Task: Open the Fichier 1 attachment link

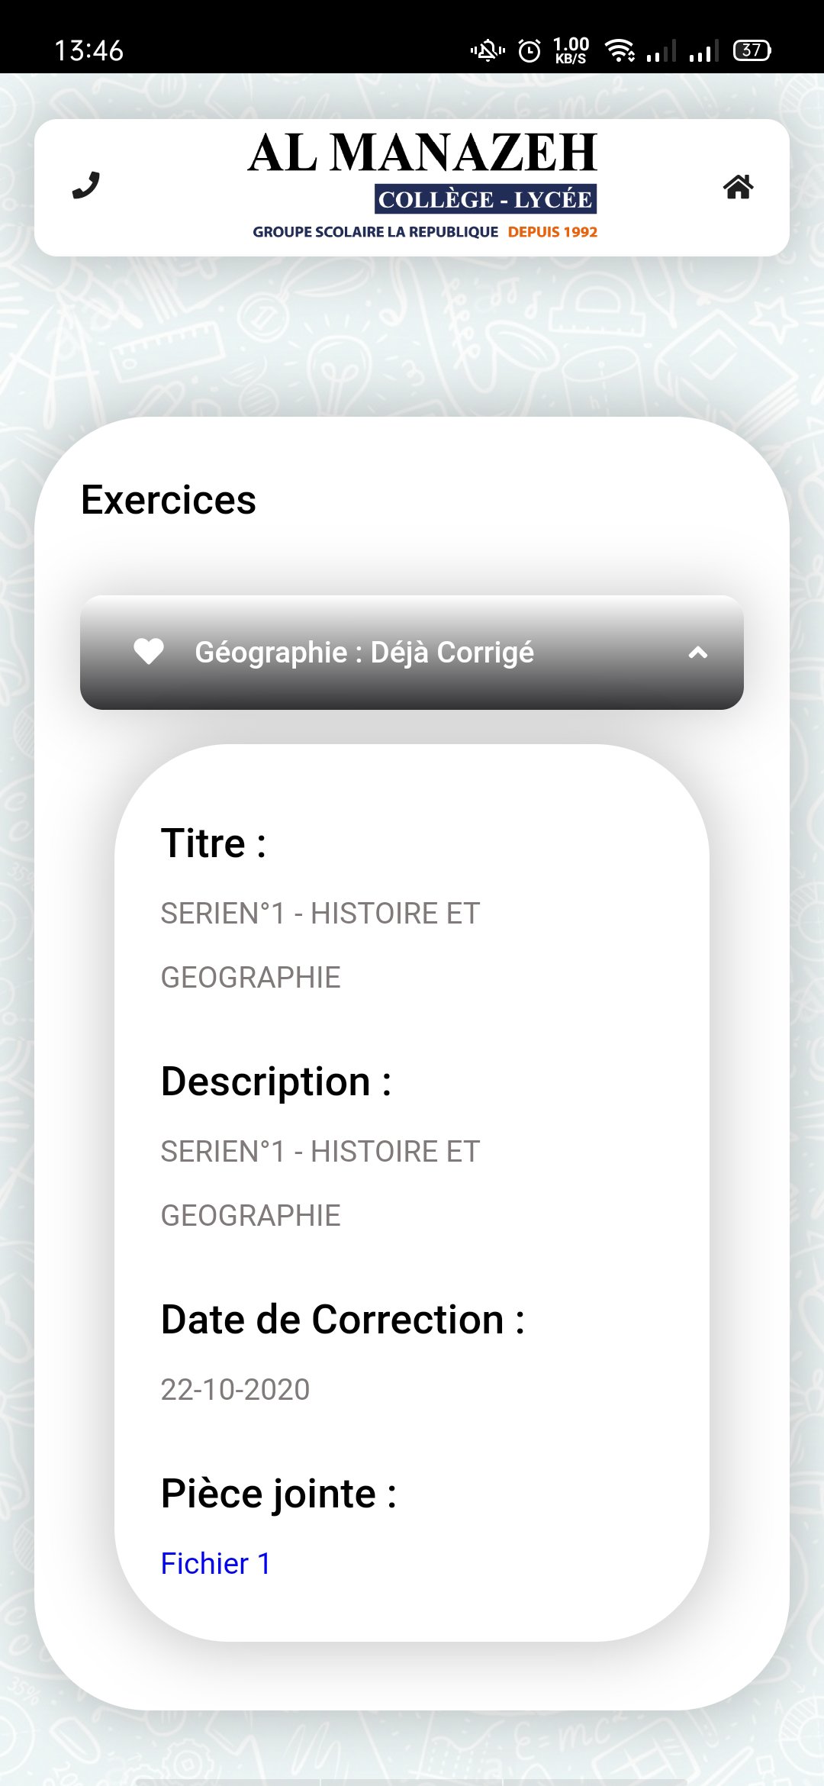Action: (216, 1563)
